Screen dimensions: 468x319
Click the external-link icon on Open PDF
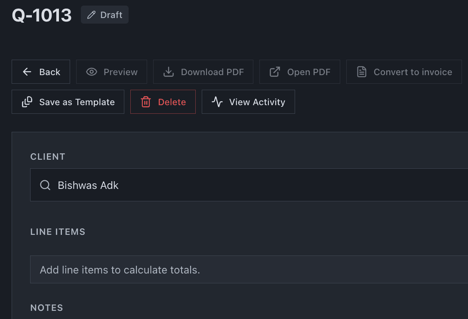(x=274, y=72)
